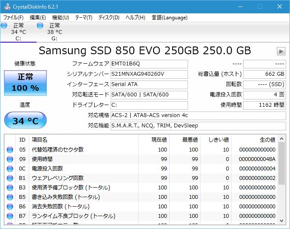290x229 pixels.
Task: Select the 書き込み失敗回数 (トータル) row
Action: point(141,197)
